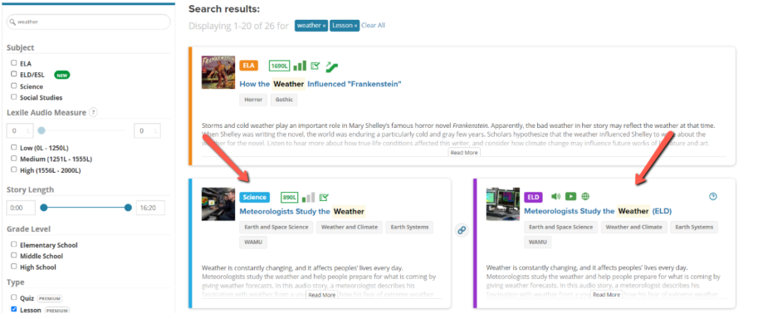Click the Story Length slider start handle
Image resolution: width=758 pixels, height=319 pixels.
pyautogui.click(x=43, y=208)
